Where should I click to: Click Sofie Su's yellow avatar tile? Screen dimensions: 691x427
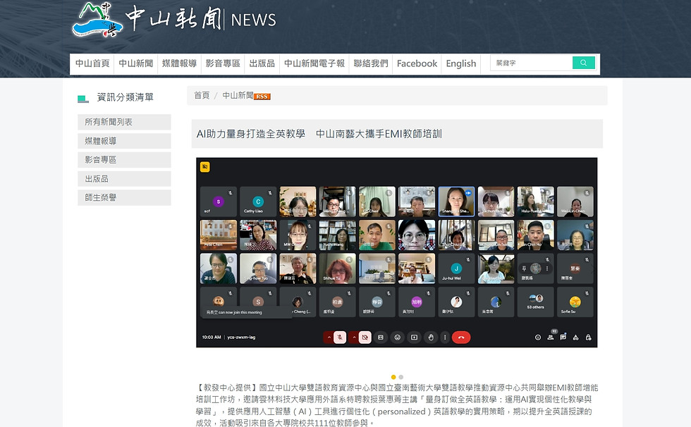575,302
